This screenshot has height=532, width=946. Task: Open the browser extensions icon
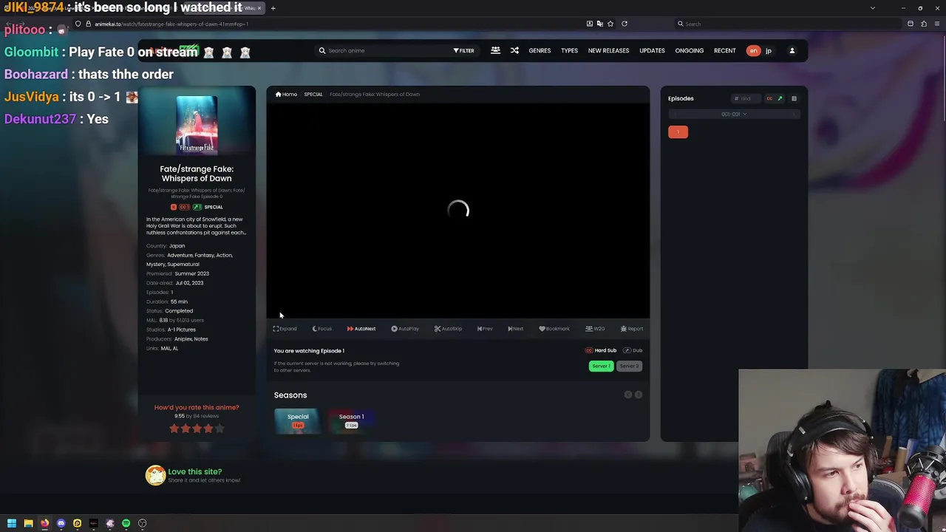coord(924,24)
